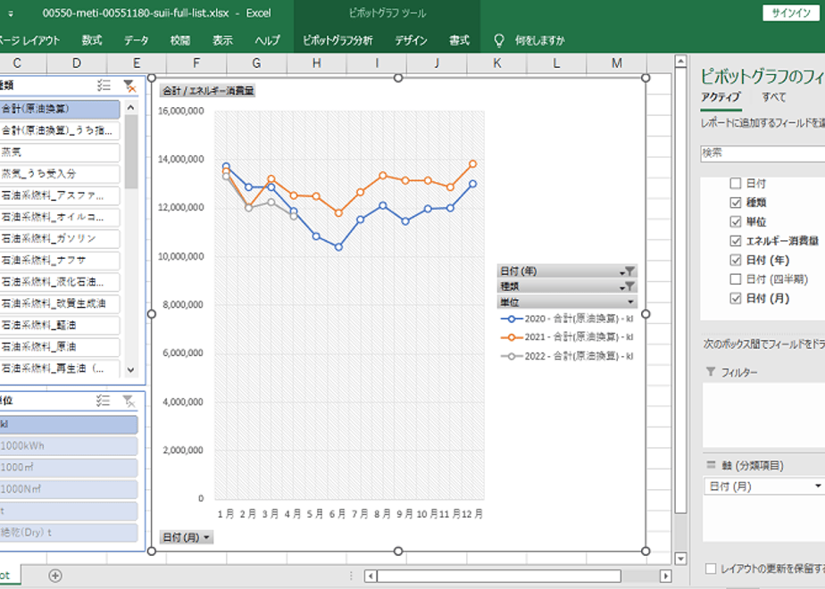
Task: Select 絶乾(Dry) t unit slicer item
Action: [x=69, y=532]
